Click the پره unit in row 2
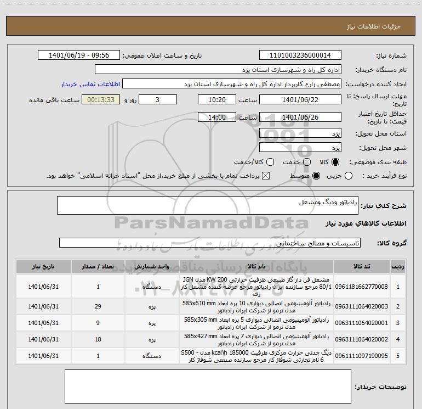422x409 pixels. (x=152, y=307)
